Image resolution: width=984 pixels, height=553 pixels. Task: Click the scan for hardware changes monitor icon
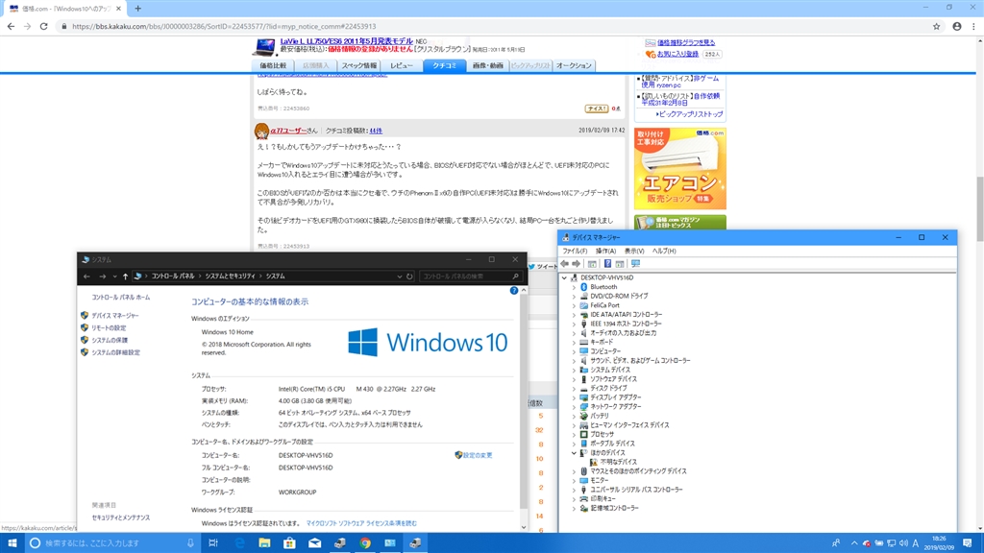636,264
